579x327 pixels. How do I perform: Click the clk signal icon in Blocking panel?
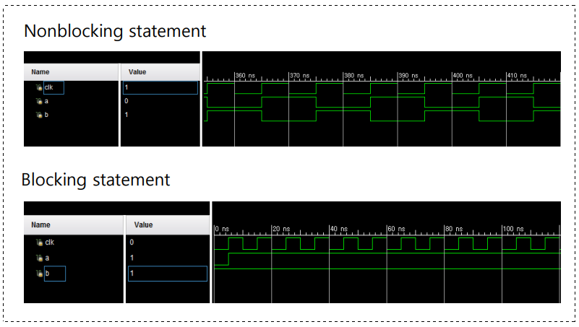pyautogui.click(x=39, y=243)
